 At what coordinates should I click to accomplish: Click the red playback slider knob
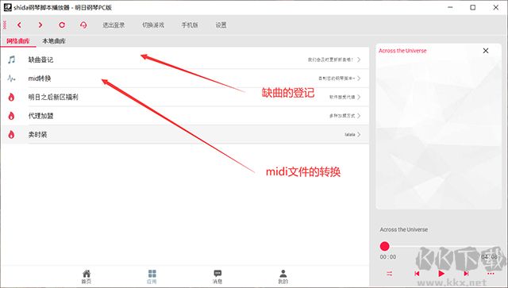coord(384,246)
